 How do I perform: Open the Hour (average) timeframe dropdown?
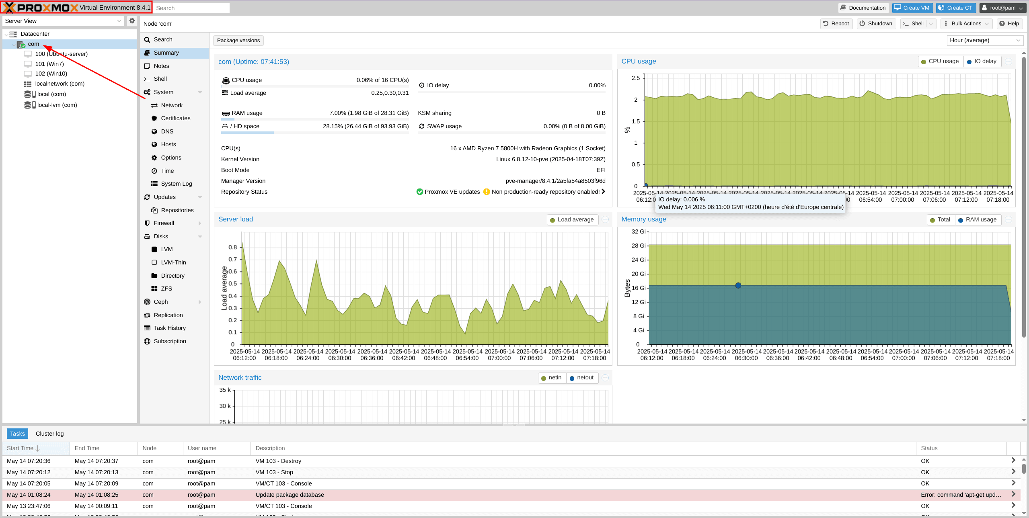pyautogui.click(x=985, y=40)
